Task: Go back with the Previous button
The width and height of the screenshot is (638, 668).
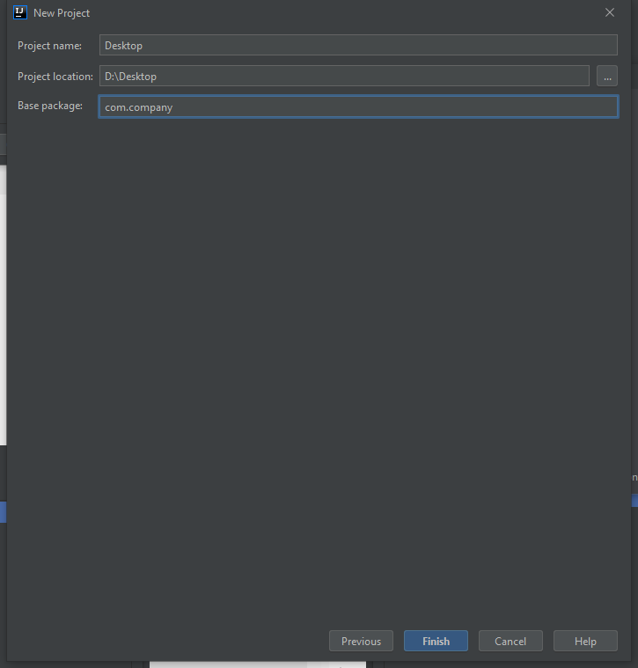Action: [361, 641]
